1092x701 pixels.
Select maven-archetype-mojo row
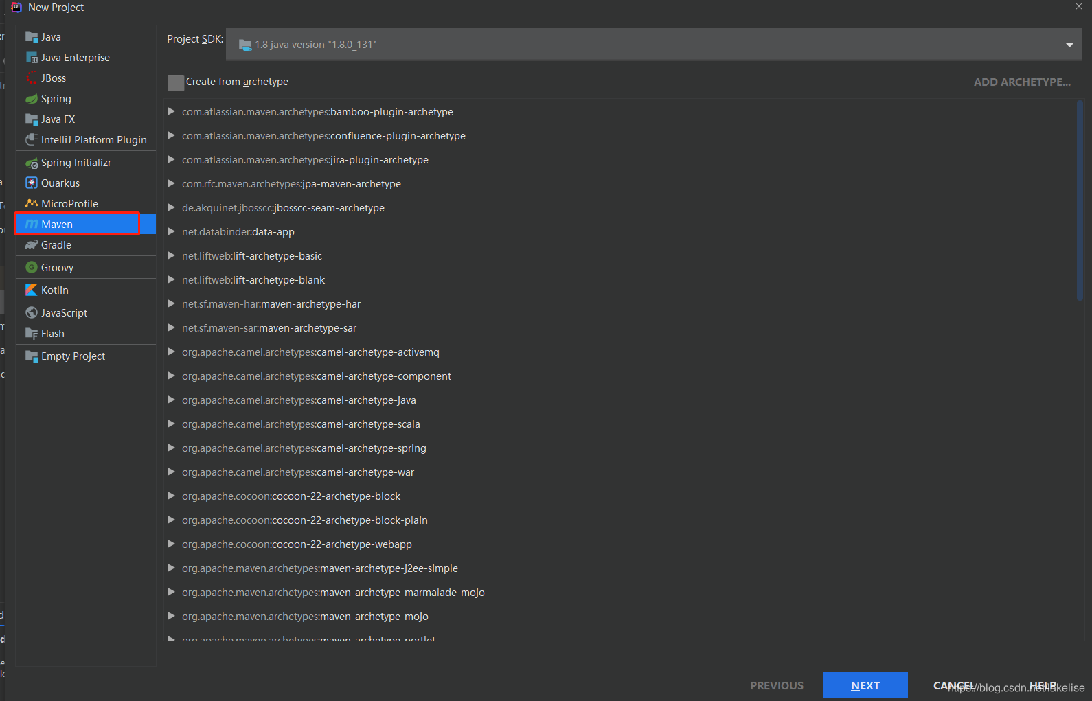(622, 617)
